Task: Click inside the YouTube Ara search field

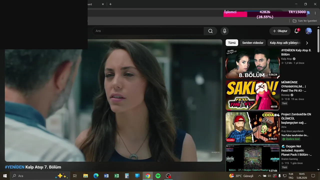Action: (148, 31)
